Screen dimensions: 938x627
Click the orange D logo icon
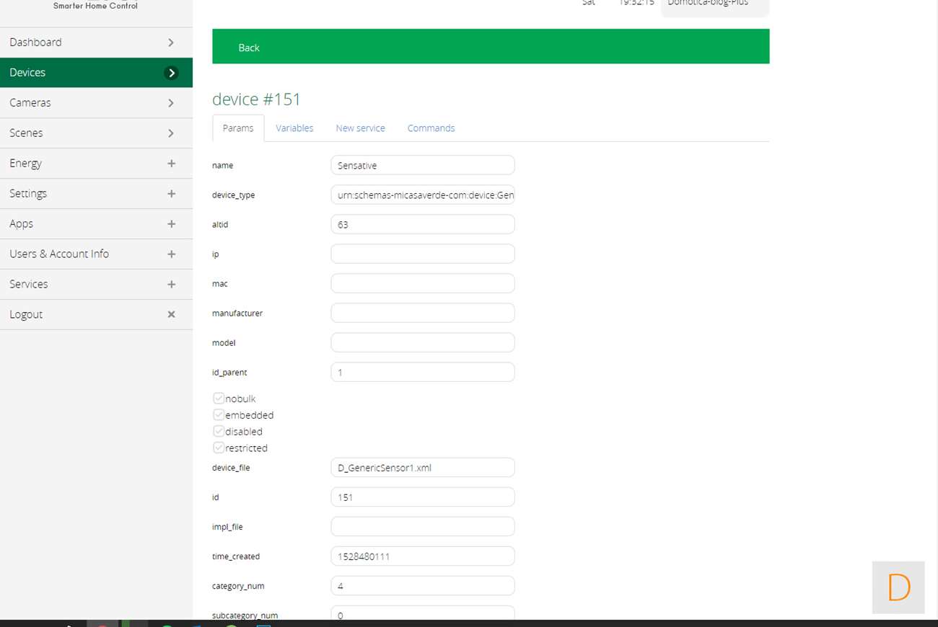point(898,587)
